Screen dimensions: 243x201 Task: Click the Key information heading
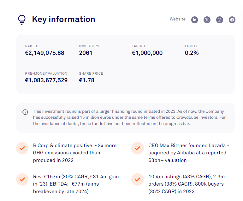click(63, 19)
